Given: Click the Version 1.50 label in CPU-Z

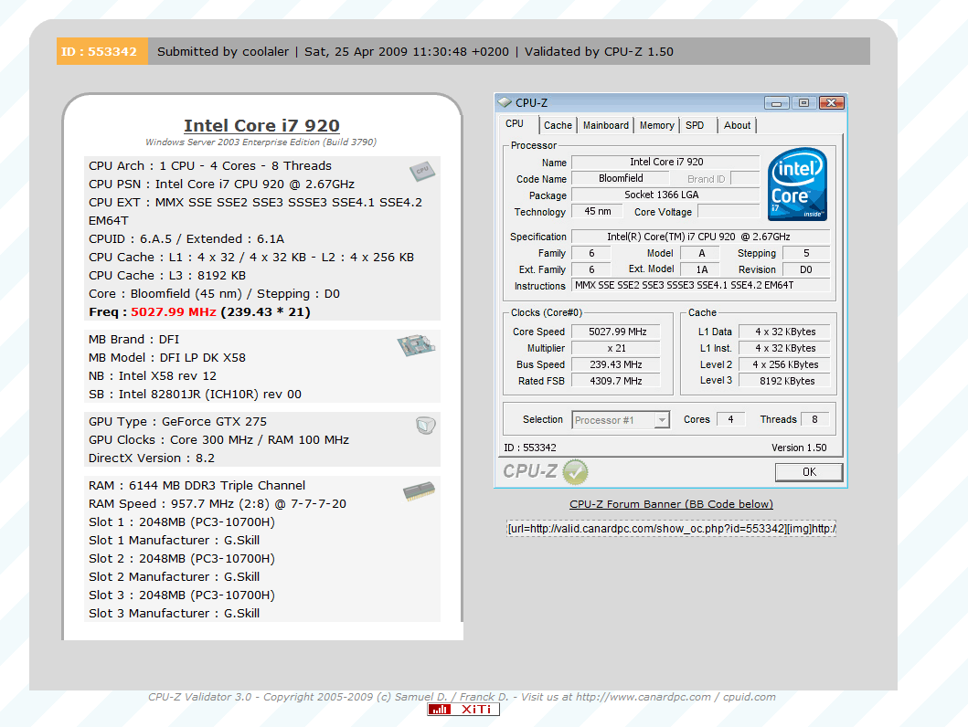Looking at the screenshot, I should click(x=799, y=448).
